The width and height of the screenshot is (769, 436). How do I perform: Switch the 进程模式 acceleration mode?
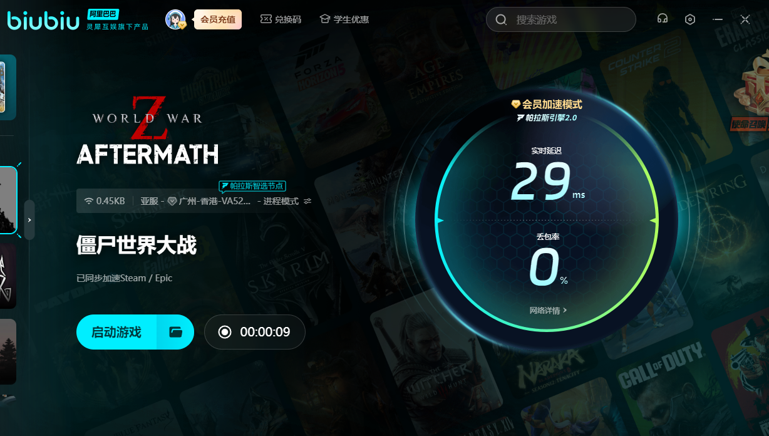281,201
